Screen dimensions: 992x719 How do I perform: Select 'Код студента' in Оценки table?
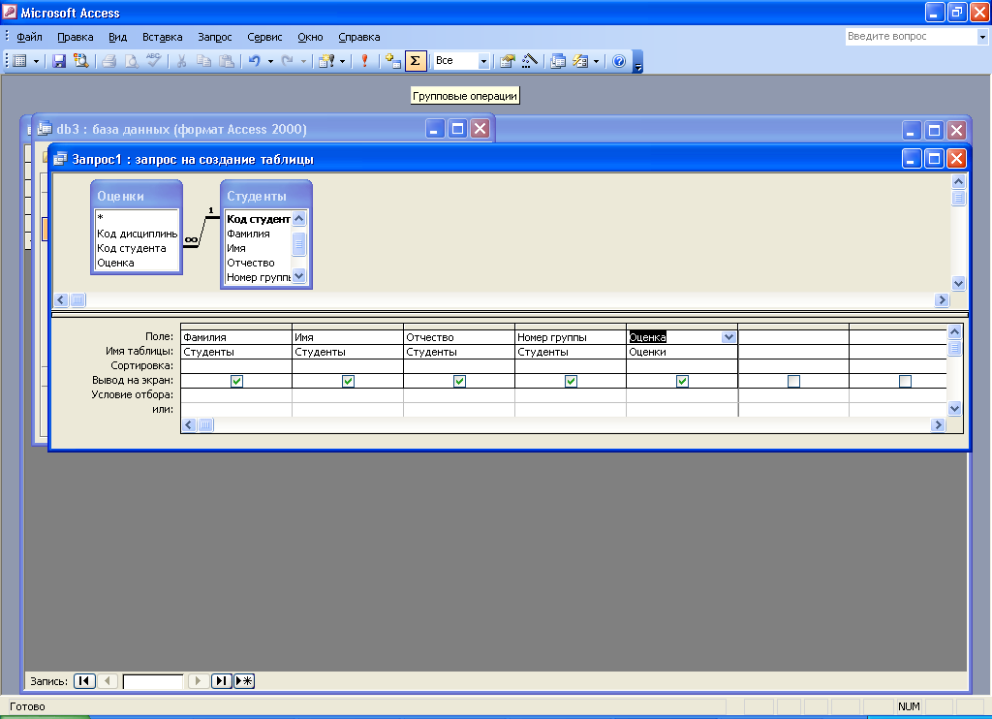[x=138, y=248]
